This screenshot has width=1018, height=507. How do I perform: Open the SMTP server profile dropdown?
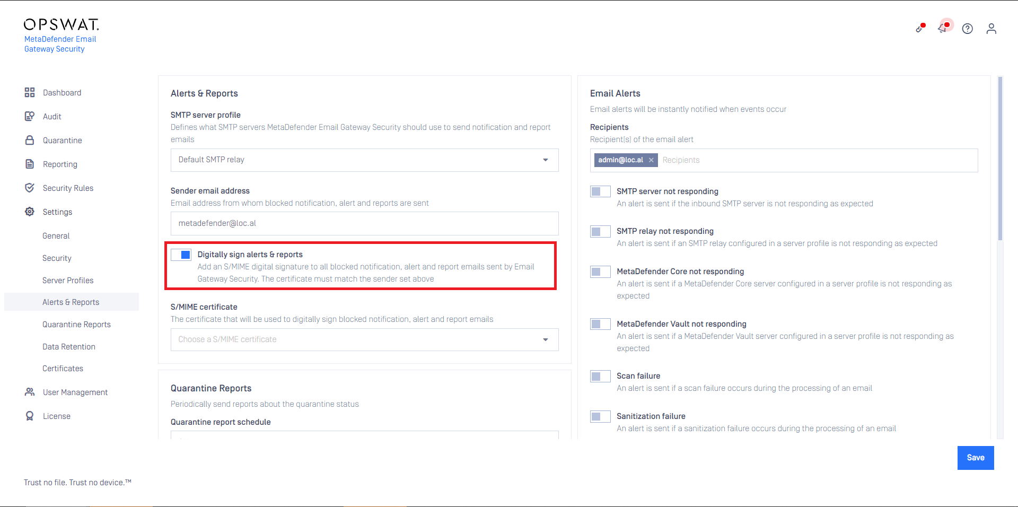tap(364, 160)
